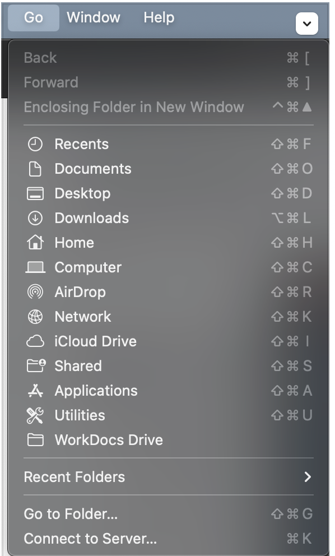Close the Go menu via Go title
The height and width of the screenshot is (556, 335).
pos(34,17)
